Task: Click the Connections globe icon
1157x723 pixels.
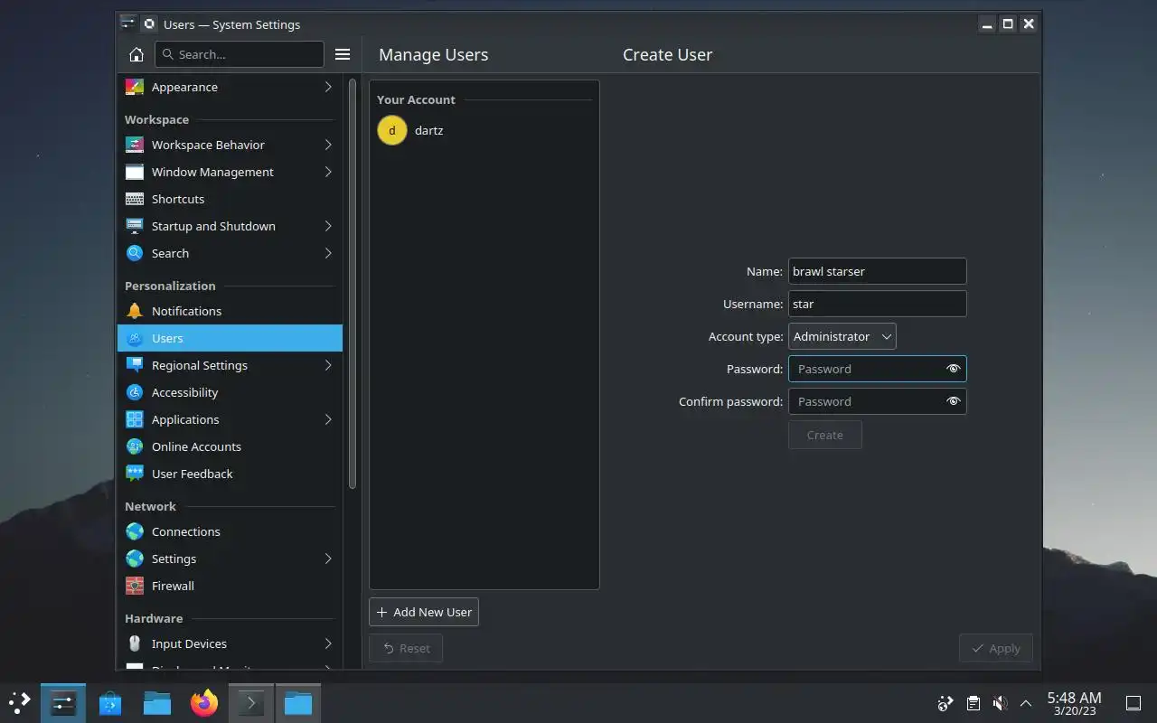Action: click(135, 531)
